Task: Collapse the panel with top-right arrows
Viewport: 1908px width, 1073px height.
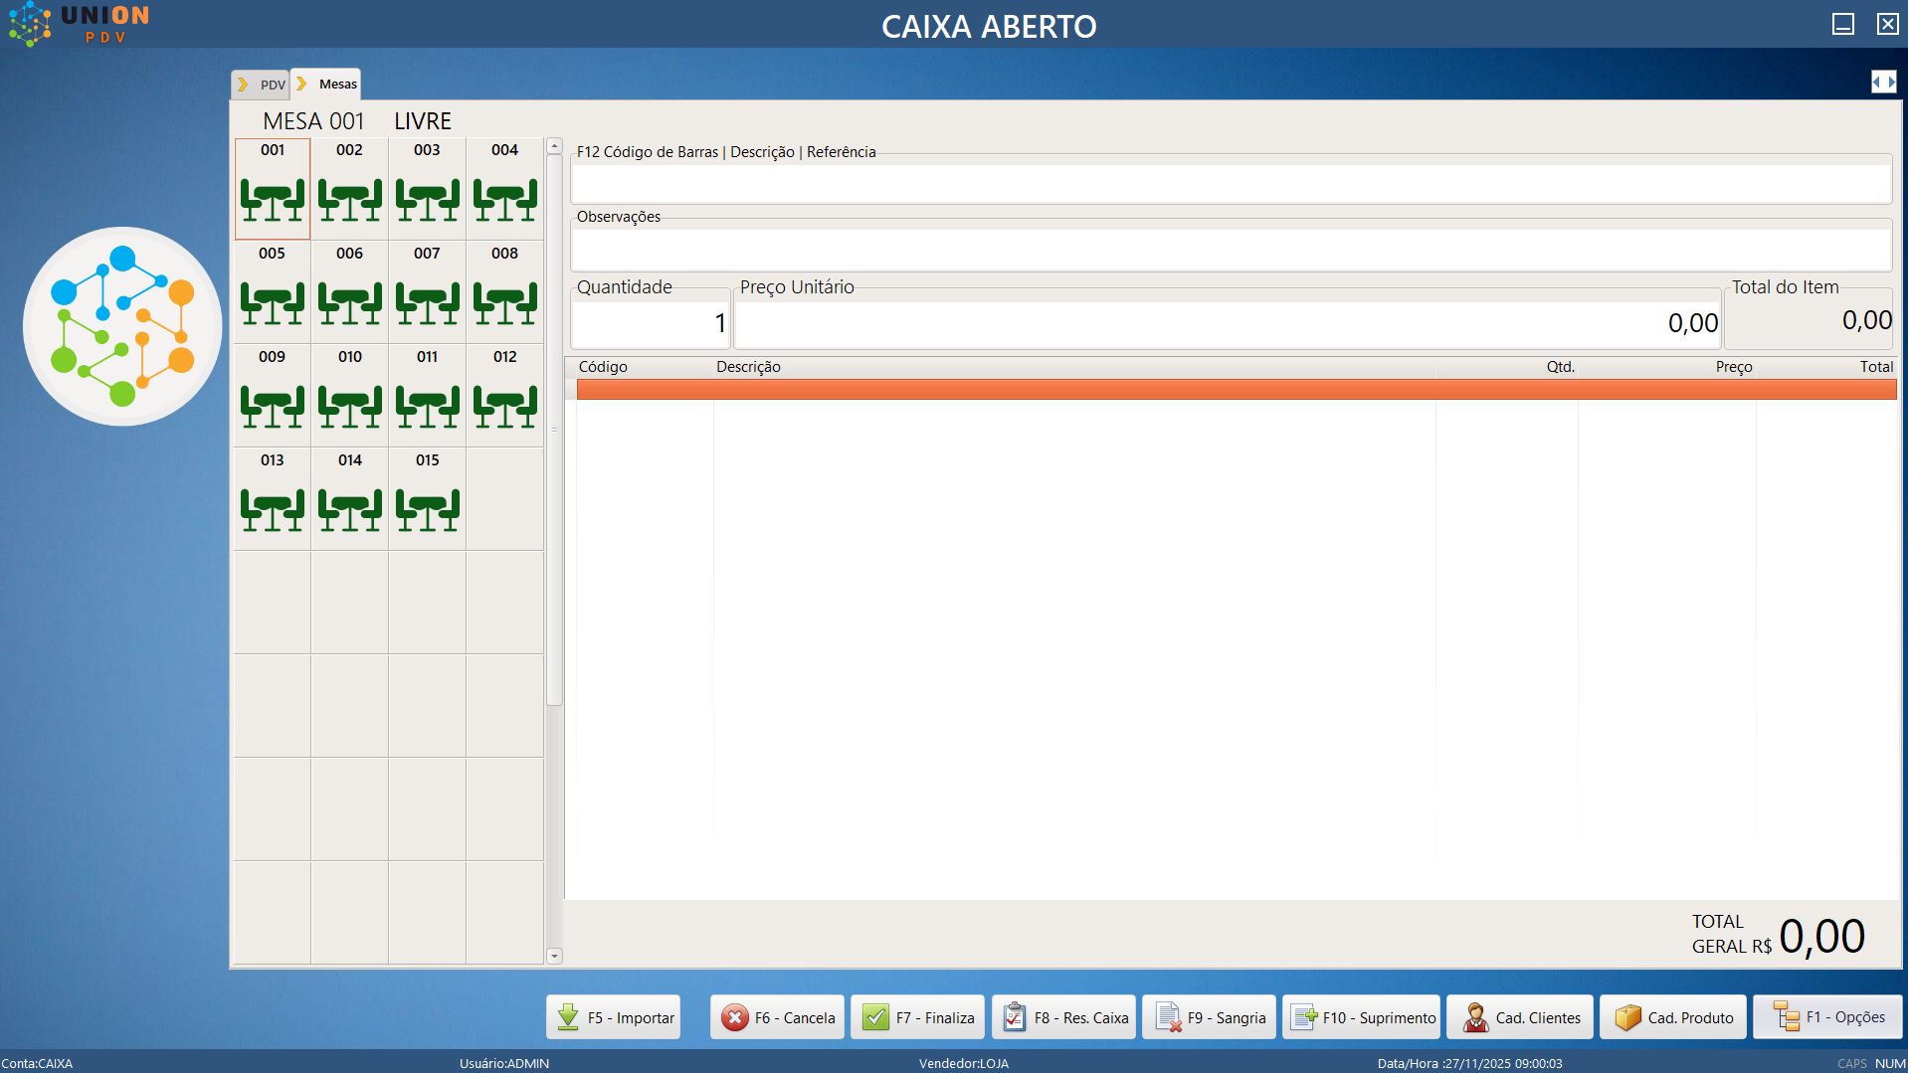Action: [1883, 82]
